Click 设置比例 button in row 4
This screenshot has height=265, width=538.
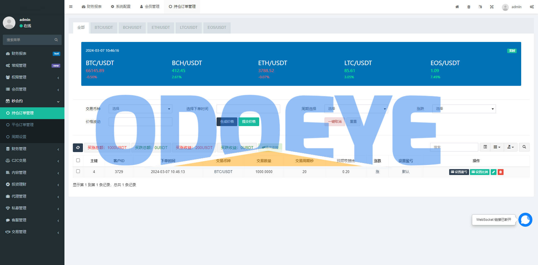480,172
